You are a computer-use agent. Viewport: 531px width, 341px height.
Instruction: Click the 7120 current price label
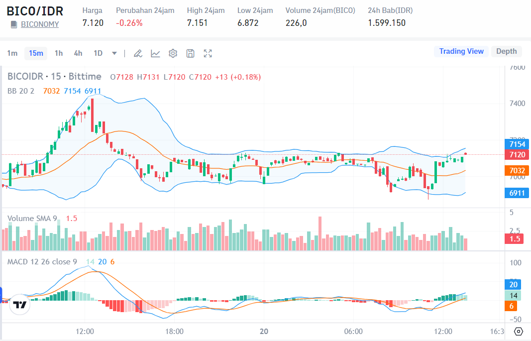(x=517, y=155)
